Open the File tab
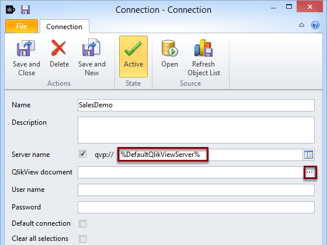Screen dimensions: 327x245 (22, 26)
